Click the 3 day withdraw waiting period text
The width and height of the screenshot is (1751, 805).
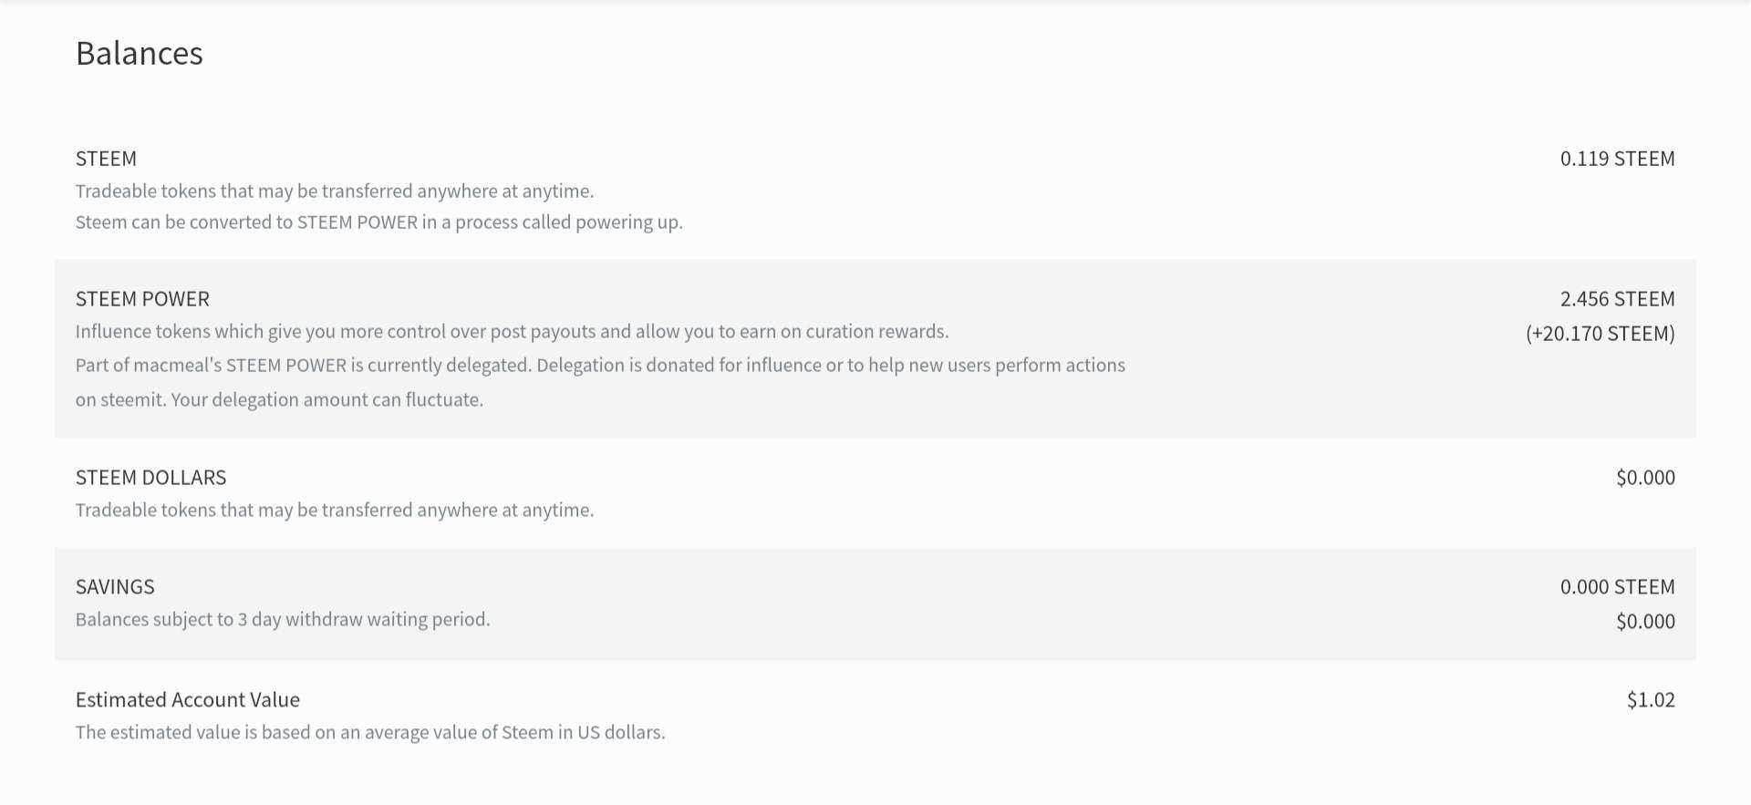tap(283, 620)
